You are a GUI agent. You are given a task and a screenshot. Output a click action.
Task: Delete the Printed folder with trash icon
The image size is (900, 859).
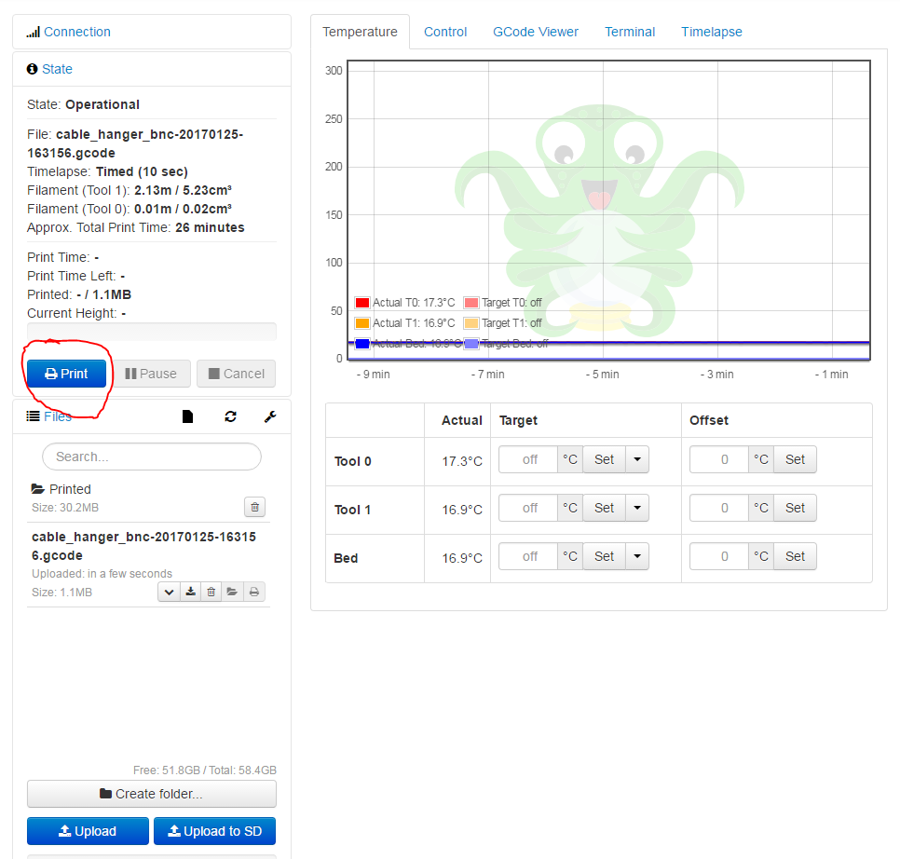pos(255,507)
